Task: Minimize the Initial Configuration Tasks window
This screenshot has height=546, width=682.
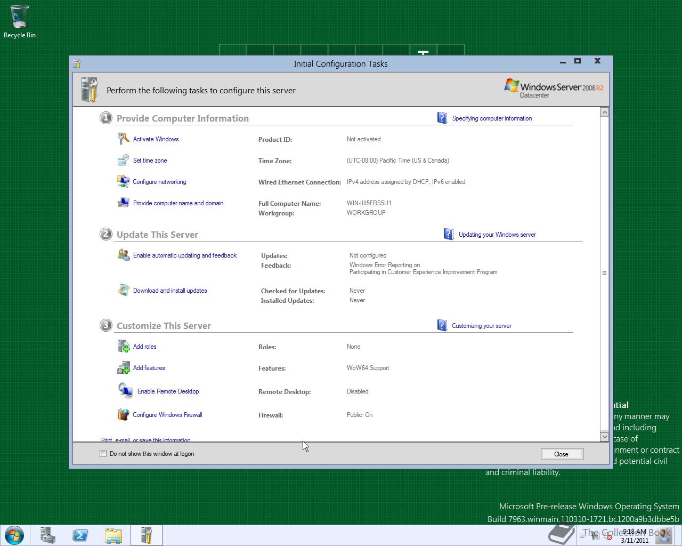Action: pos(563,62)
